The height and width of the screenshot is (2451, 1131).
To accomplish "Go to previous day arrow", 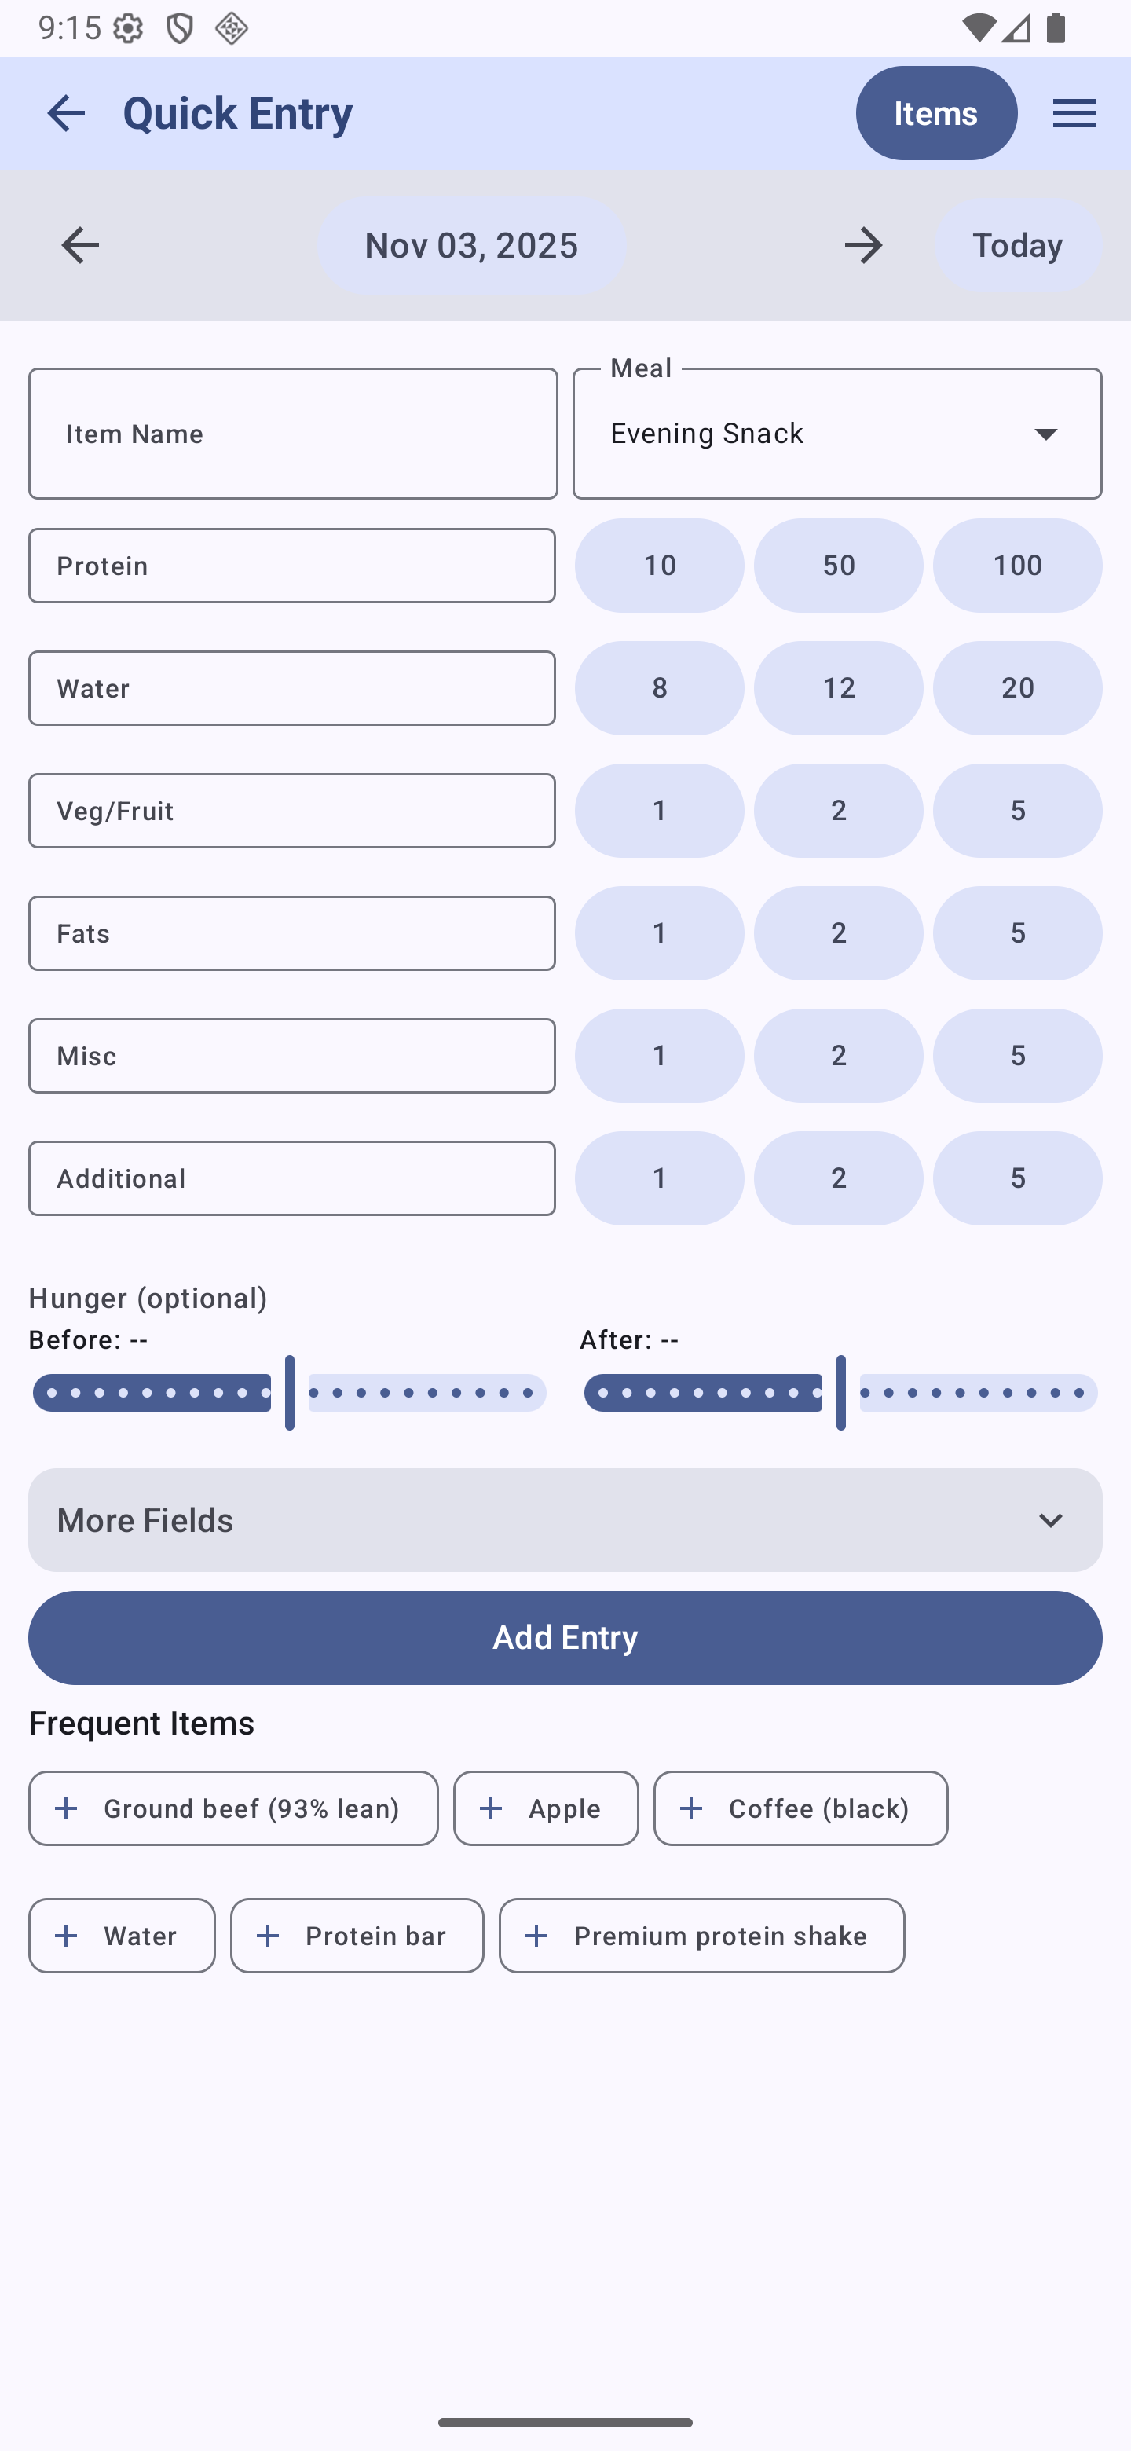I will pos(80,245).
